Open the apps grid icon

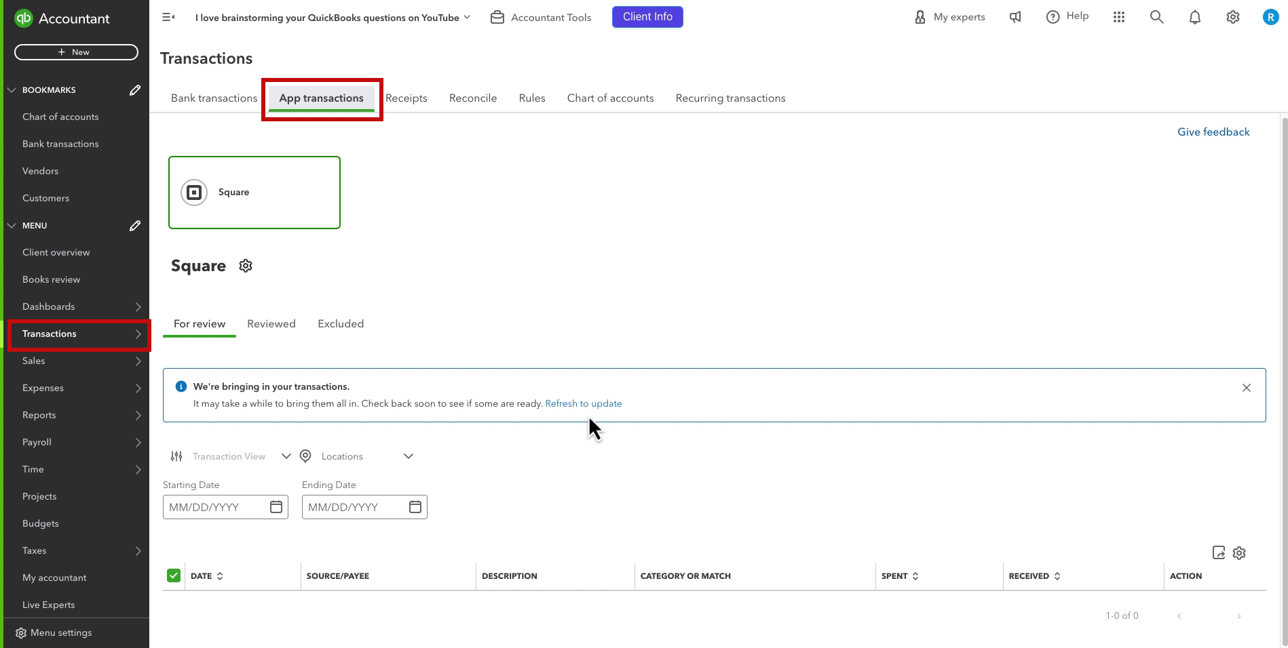tap(1119, 17)
